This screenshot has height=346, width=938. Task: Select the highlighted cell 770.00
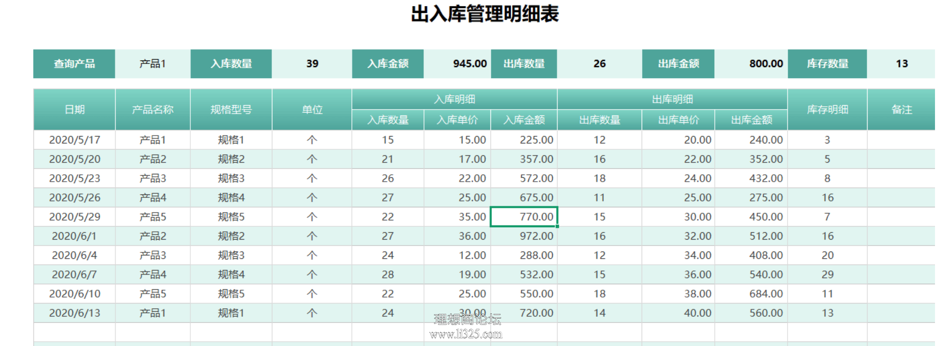(524, 217)
